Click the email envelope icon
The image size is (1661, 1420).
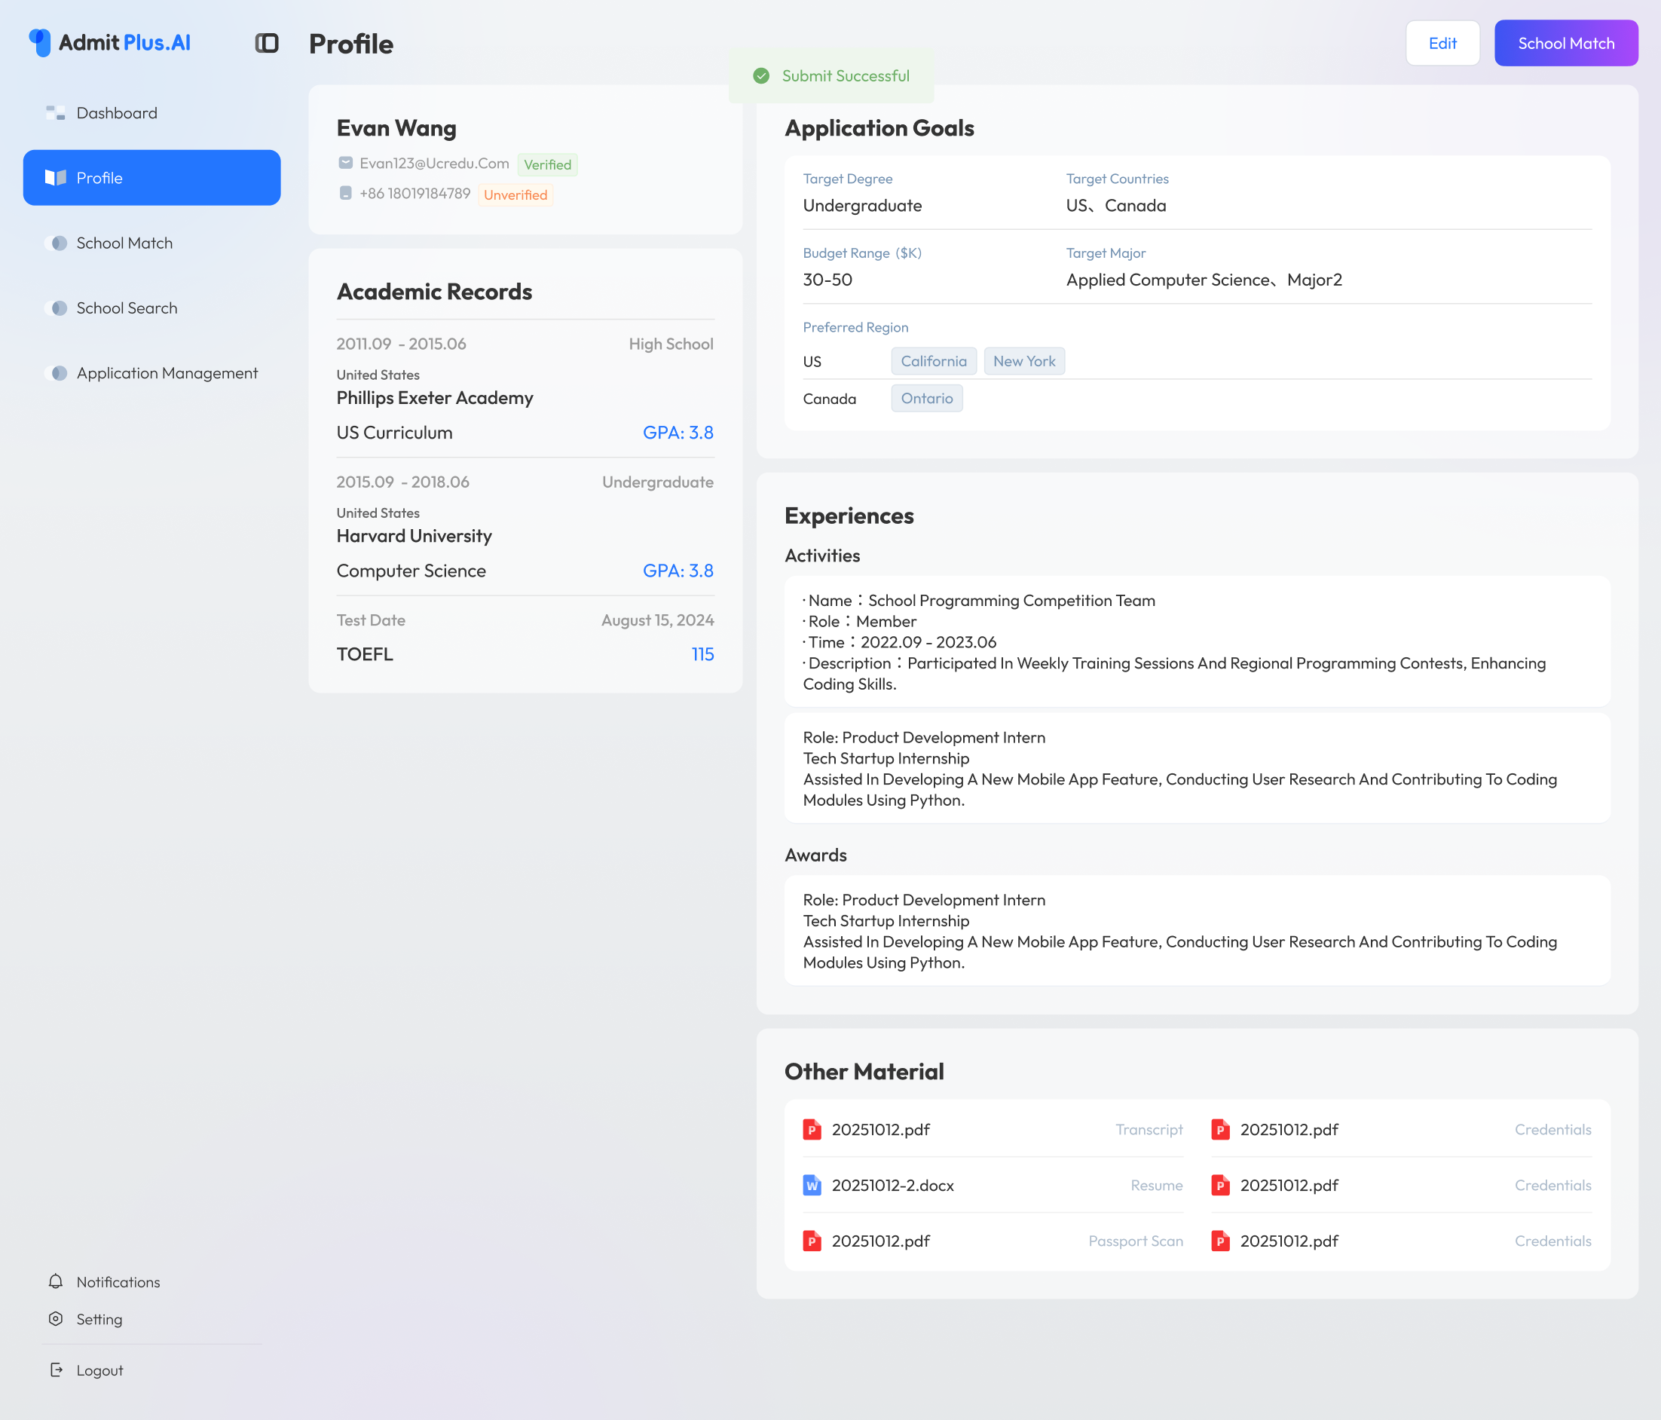(345, 163)
